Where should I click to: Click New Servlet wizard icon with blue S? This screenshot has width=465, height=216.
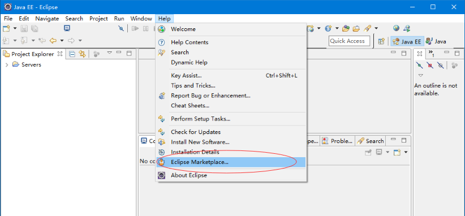328,28
